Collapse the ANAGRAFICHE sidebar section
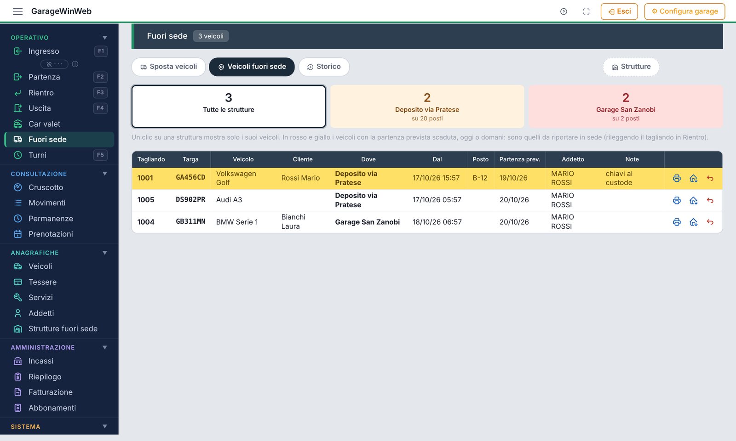Screen dimensions: 736x441 tap(104, 253)
